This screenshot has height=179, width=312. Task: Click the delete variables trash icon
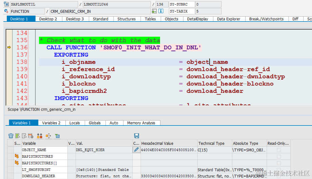coord(11,136)
